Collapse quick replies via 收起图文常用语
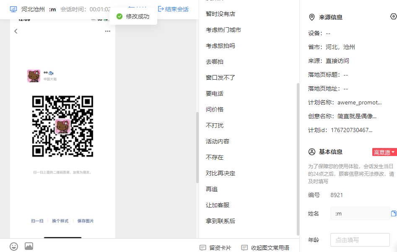The image size is (397, 252). point(265,248)
